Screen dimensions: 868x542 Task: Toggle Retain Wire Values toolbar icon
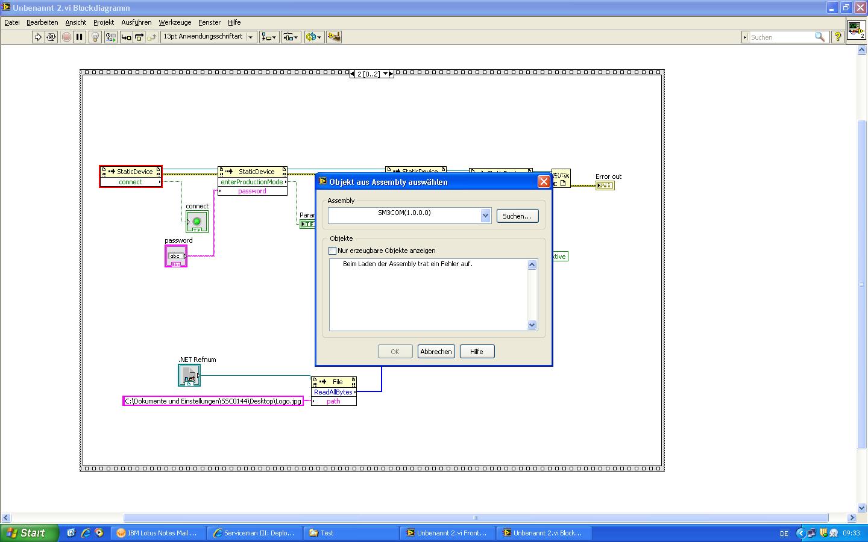pyautogui.click(x=110, y=37)
